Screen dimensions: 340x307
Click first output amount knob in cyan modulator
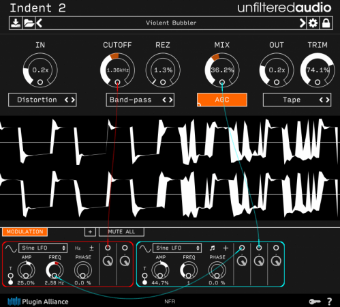pos(242,261)
